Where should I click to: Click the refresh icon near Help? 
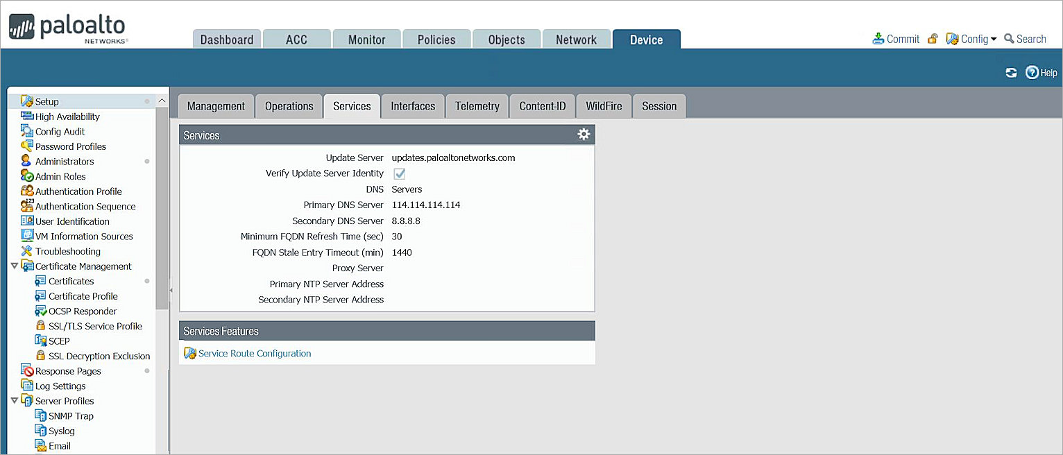pos(1011,72)
